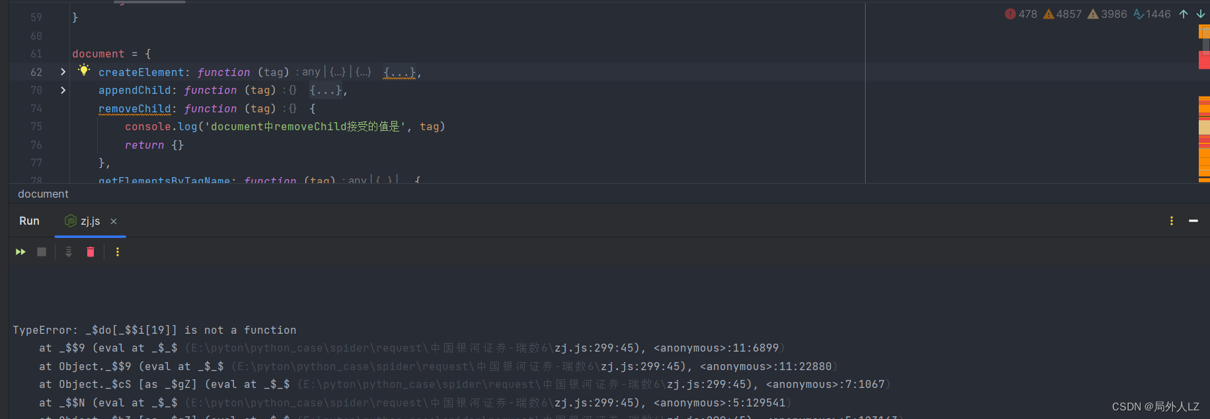Clear console output with trash icon
Screen dimensions: 1210x419
pyautogui.click(x=91, y=252)
